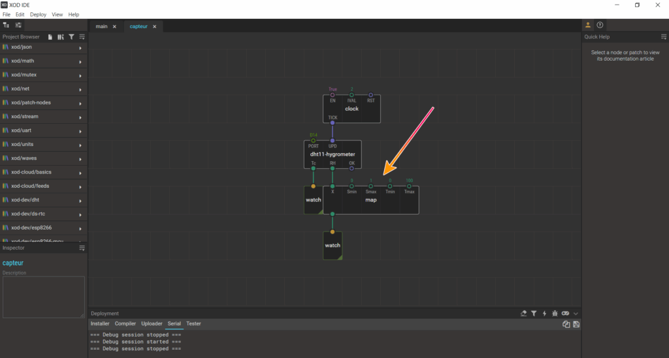Click the EN input pin on clock
669x358 pixels.
[333, 95]
